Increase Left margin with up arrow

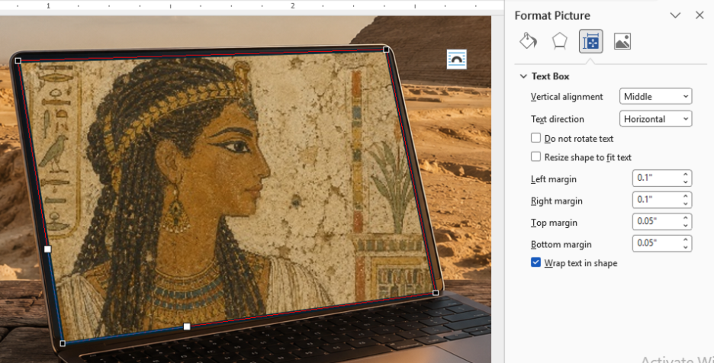click(686, 174)
